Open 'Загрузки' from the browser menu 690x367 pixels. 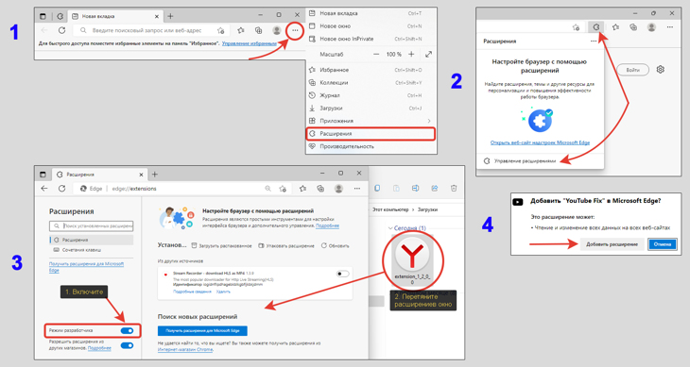(371, 108)
